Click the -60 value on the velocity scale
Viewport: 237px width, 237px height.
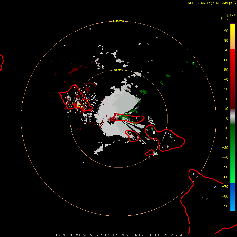(x=225, y=177)
